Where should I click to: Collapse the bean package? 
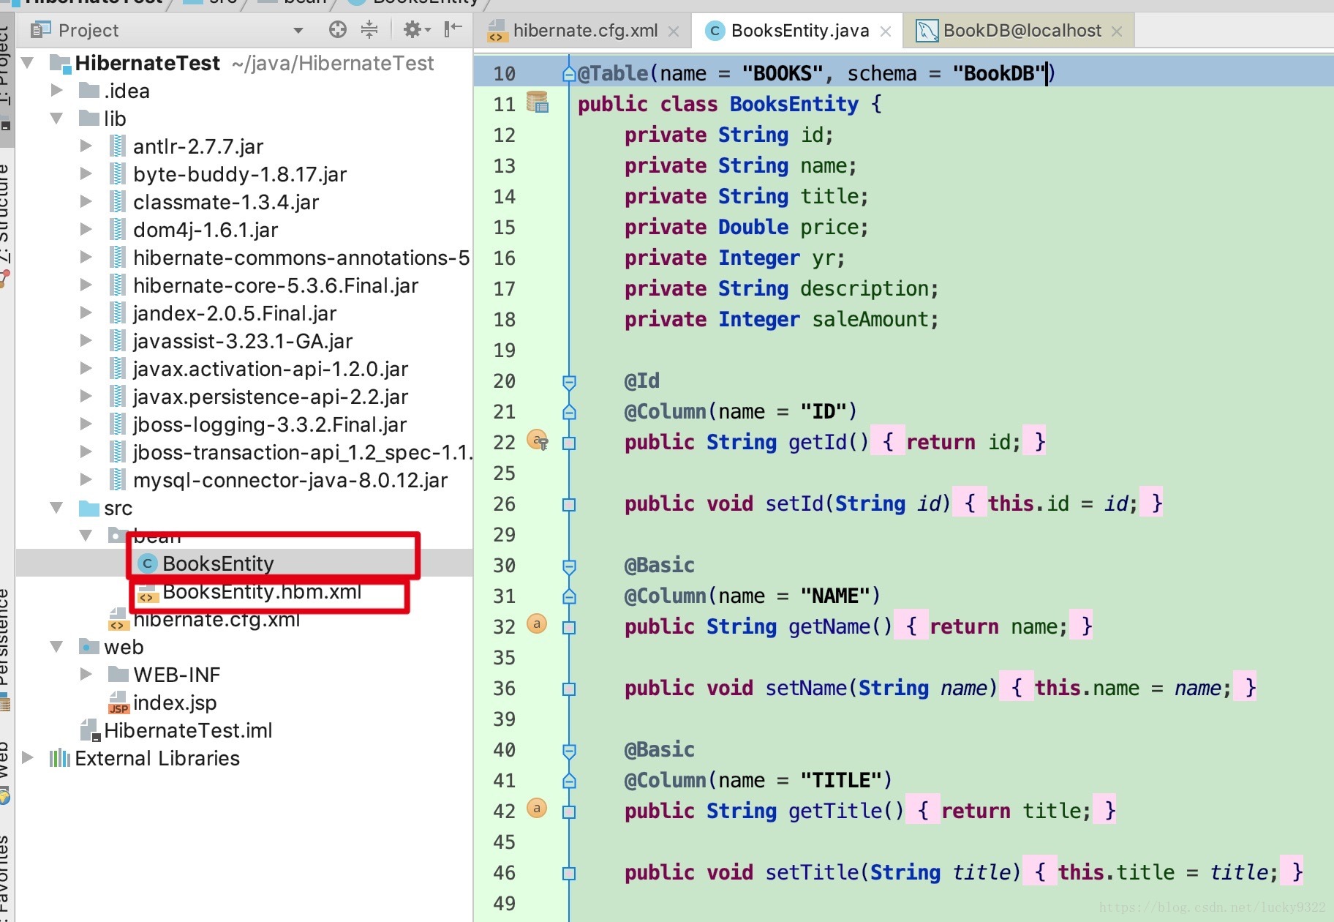[86, 535]
